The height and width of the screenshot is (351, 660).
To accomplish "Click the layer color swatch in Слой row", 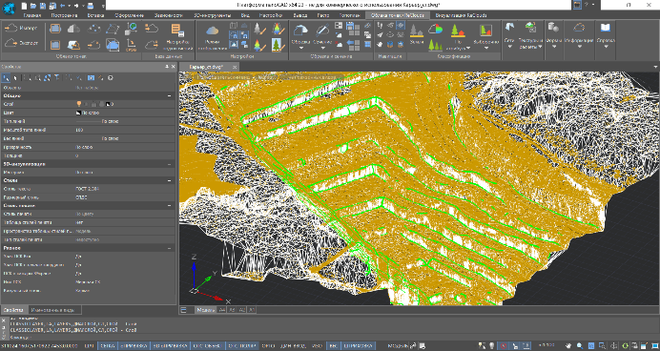I will [108, 104].
